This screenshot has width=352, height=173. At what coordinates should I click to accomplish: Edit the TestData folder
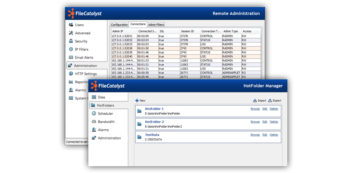click(x=265, y=135)
